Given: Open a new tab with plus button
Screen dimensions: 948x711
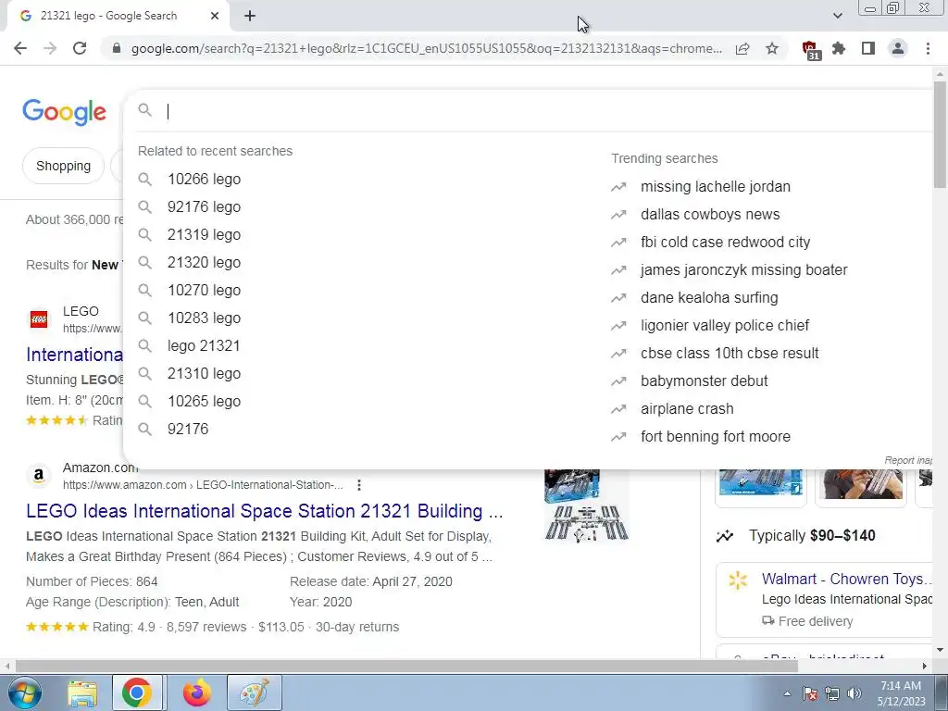Looking at the screenshot, I should pos(250,16).
